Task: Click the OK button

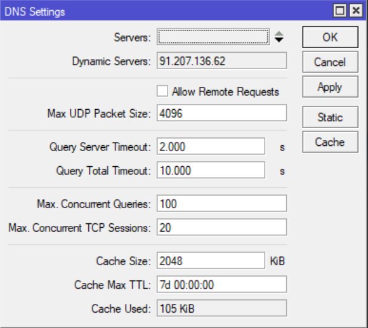Action: pyautogui.click(x=330, y=37)
